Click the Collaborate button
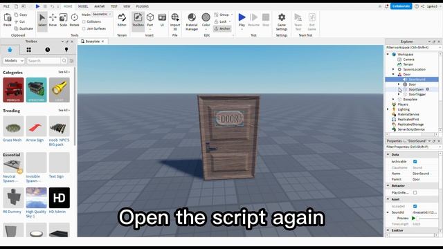Screen dimensions: 443x249 (x=401, y=6)
